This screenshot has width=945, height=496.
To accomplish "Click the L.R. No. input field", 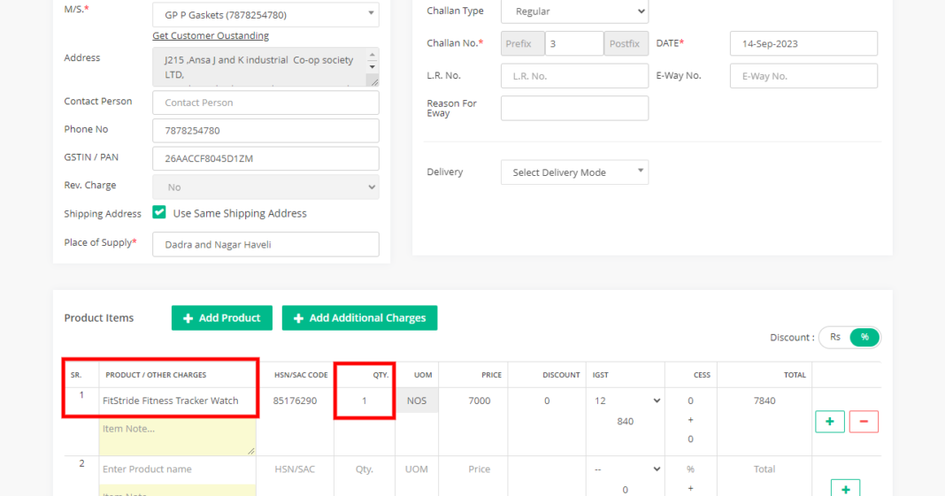I will pos(574,76).
